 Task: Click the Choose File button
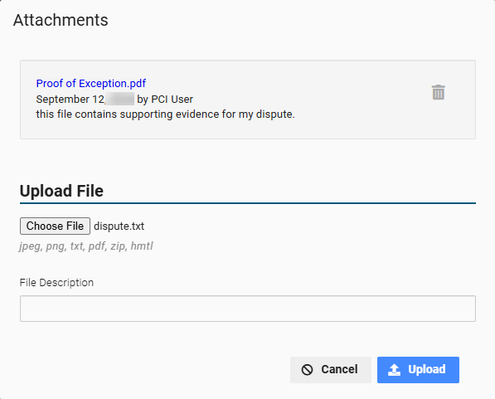(55, 226)
